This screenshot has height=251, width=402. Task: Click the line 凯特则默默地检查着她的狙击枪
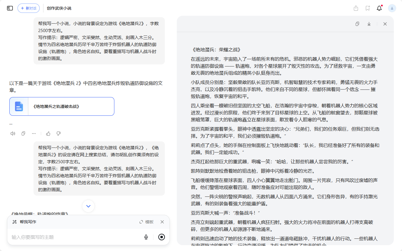(x=253, y=171)
